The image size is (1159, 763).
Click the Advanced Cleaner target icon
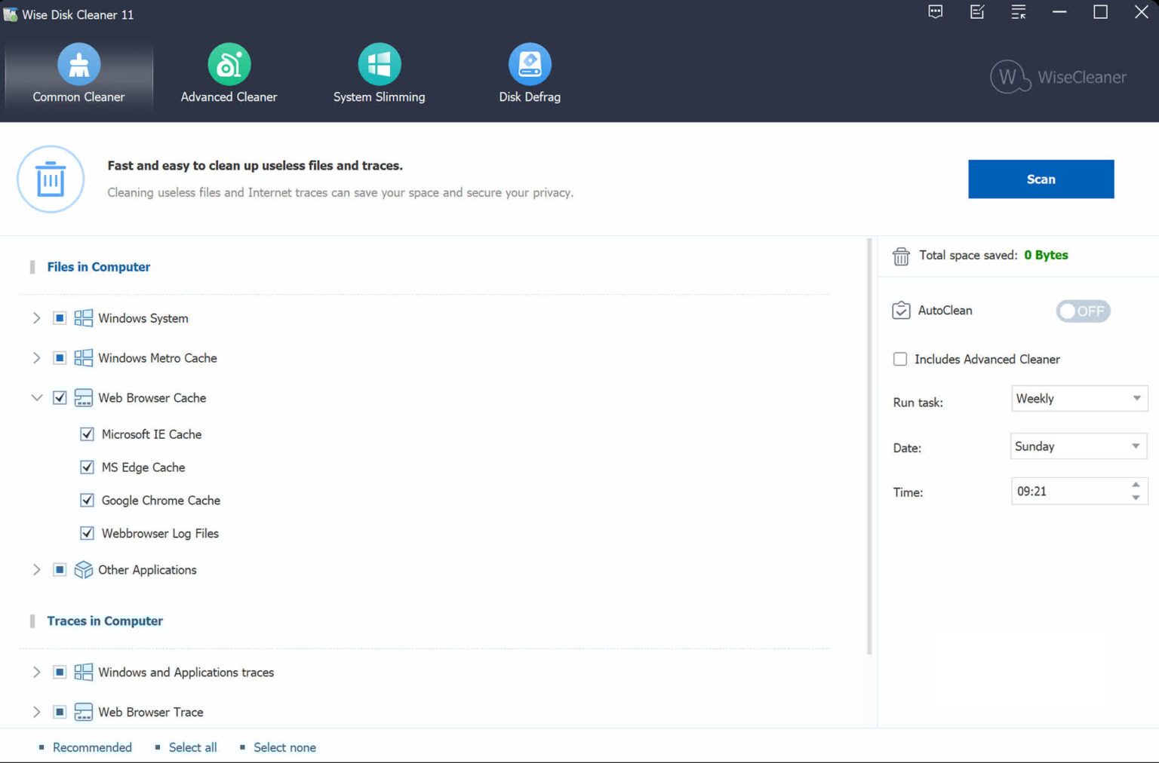[229, 64]
